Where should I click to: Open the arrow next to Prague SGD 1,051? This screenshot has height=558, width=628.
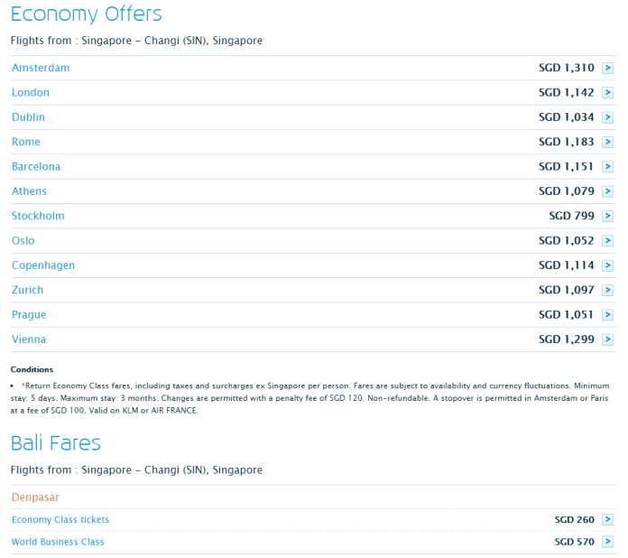[607, 315]
